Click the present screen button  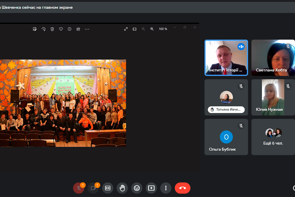[x=151, y=188]
